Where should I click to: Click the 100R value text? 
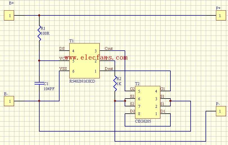(45, 33)
